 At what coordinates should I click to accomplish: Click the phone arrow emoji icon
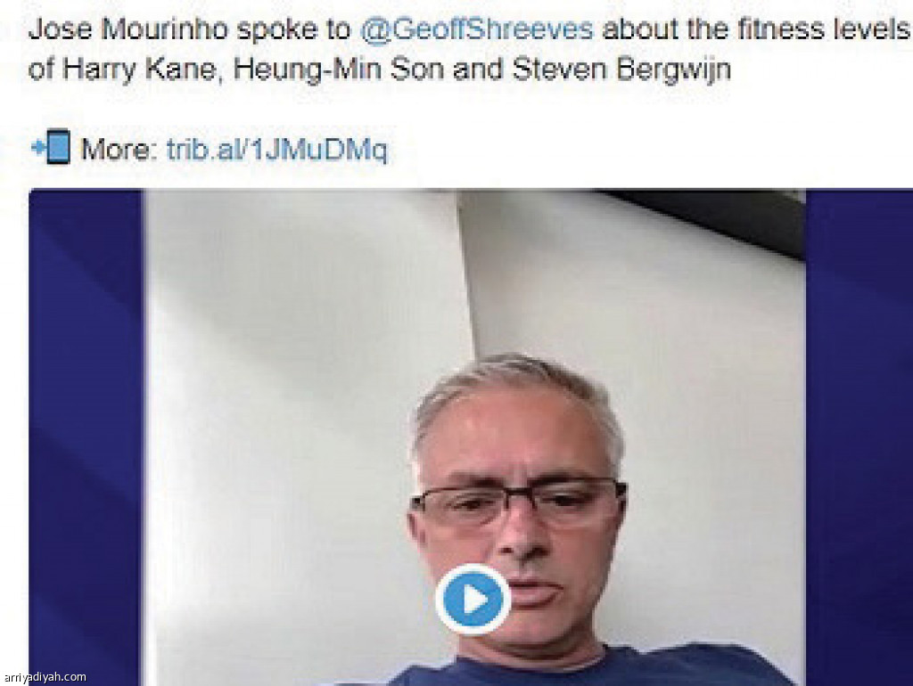(x=51, y=147)
